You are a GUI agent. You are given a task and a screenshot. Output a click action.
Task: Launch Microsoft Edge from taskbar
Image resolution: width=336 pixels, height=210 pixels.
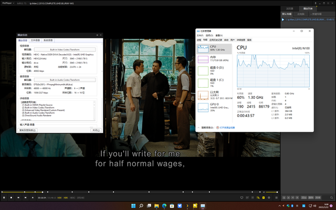[164, 206]
